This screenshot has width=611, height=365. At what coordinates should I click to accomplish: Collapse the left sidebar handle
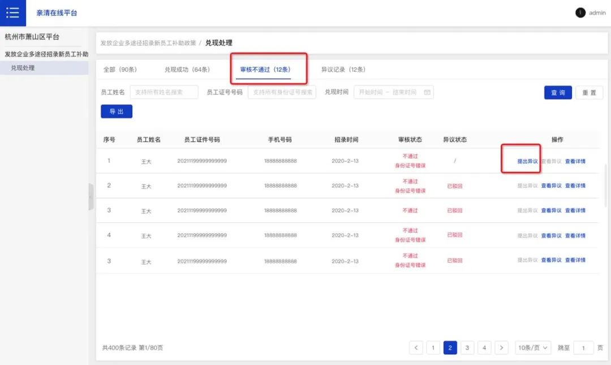coord(91,197)
